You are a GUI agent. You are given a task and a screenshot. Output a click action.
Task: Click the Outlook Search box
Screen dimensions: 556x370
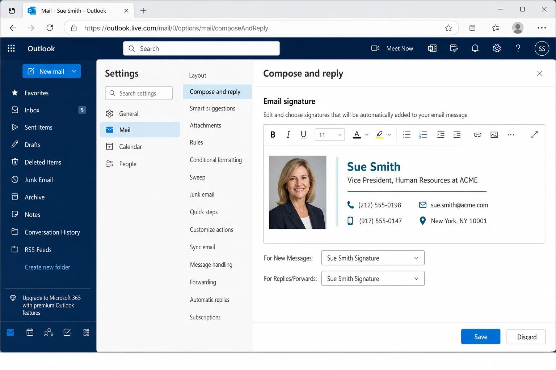201,48
